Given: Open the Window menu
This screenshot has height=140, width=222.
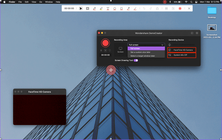Looking at the screenshot, I should [x=49, y=2].
